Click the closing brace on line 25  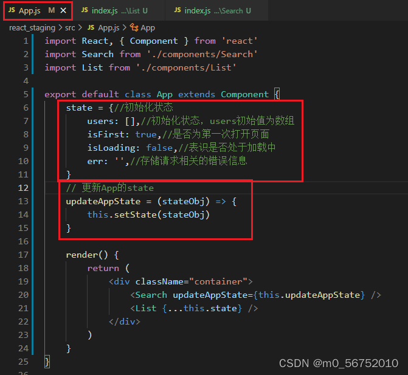coord(47,362)
